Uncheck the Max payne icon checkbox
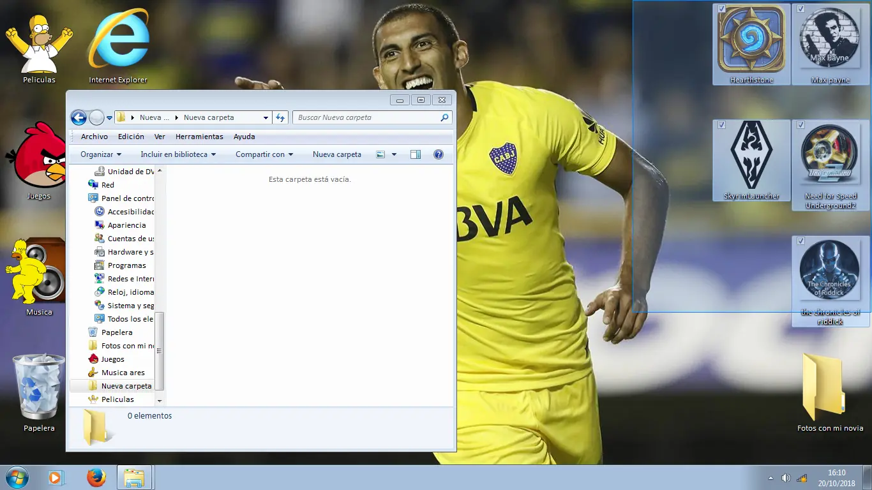This screenshot has height=490, width=872. 801,9
